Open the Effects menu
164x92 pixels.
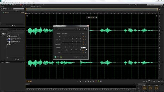pyautogui.click(x=16, y=3)
